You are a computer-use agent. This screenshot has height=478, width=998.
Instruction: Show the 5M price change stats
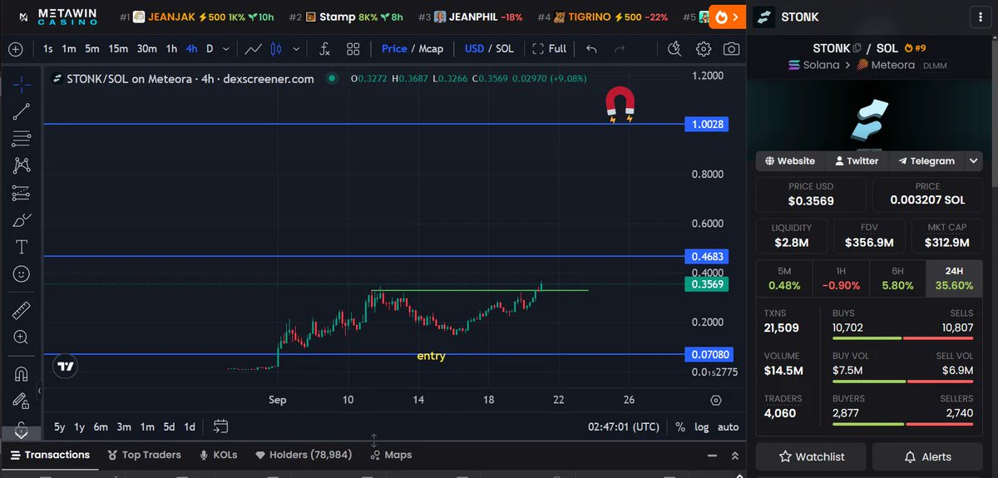click(x=784, y=278)
